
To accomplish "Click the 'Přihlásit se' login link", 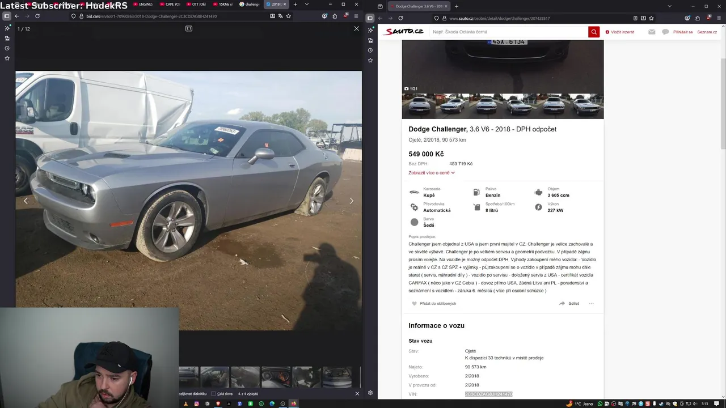I will (683, 32).
